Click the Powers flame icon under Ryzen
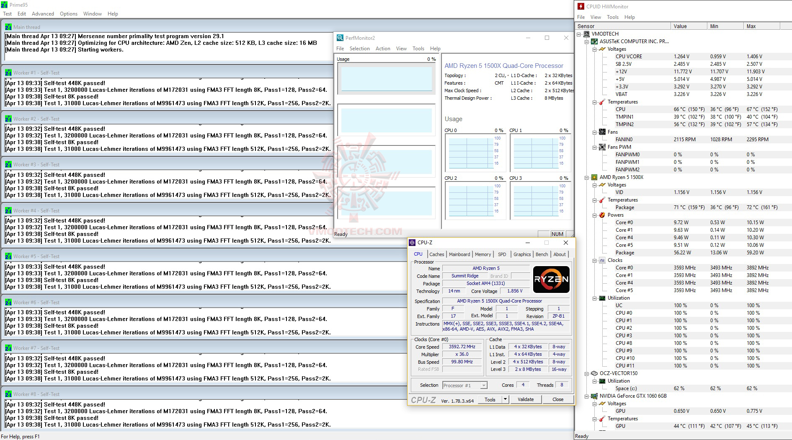792x440 pixels. click(x=602, y=215)
